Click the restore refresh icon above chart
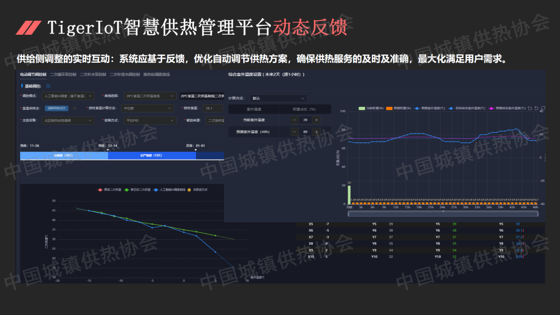 click(x=542, y=108)
